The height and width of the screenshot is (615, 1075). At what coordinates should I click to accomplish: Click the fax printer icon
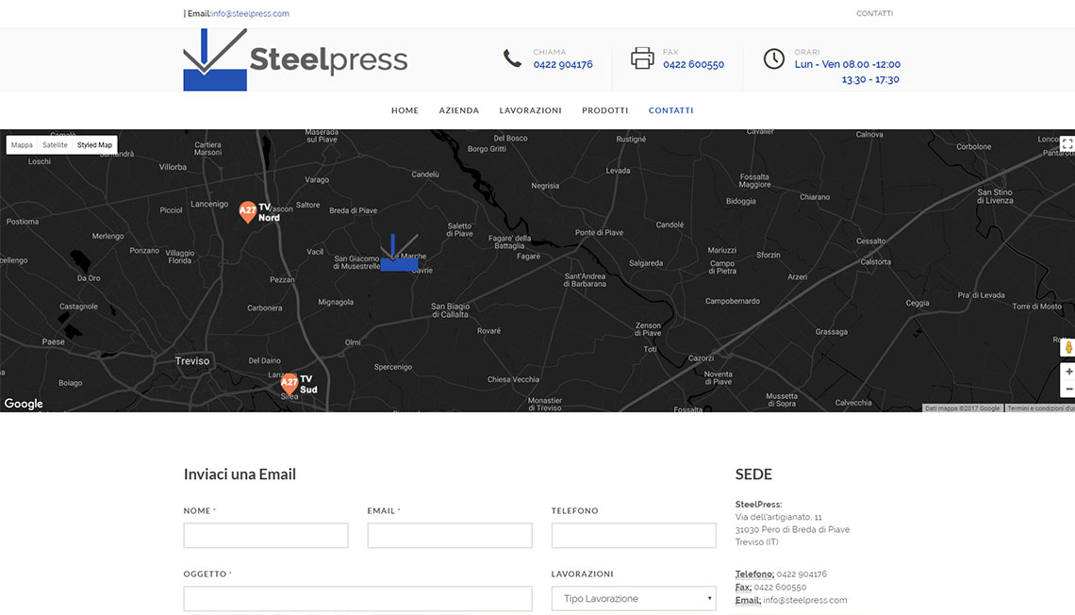pyautogui.click(x=642, y=58)
